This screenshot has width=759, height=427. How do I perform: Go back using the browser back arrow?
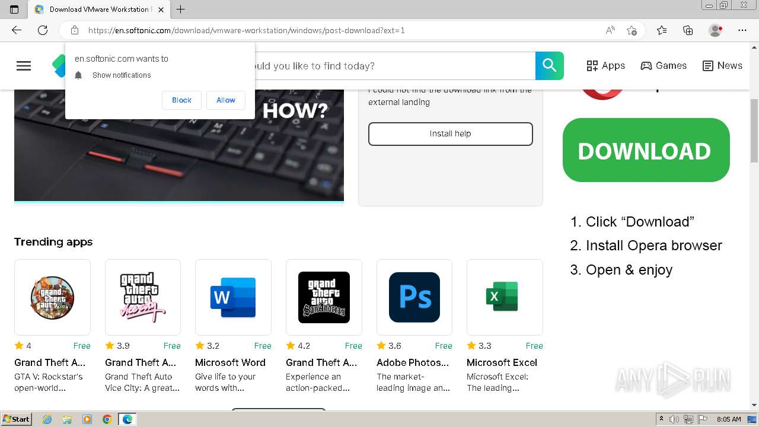pos(17,30)
